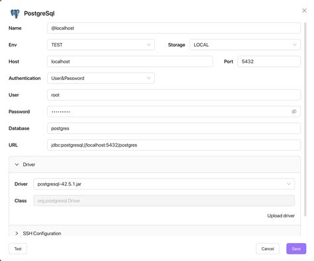Click the User field containing root

coord(174,95)
